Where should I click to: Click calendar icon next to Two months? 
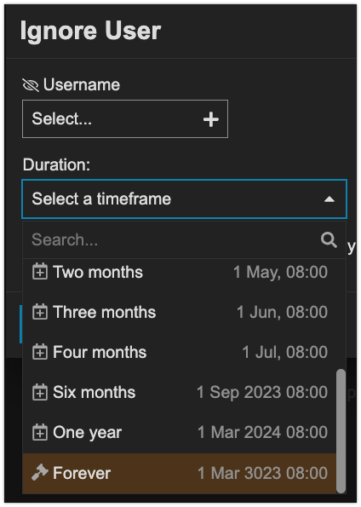[40, 272]
